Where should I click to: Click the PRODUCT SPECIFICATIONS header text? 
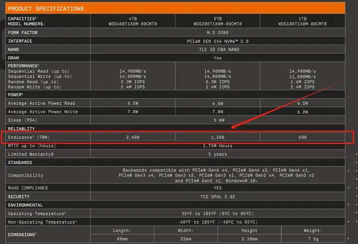46,8
